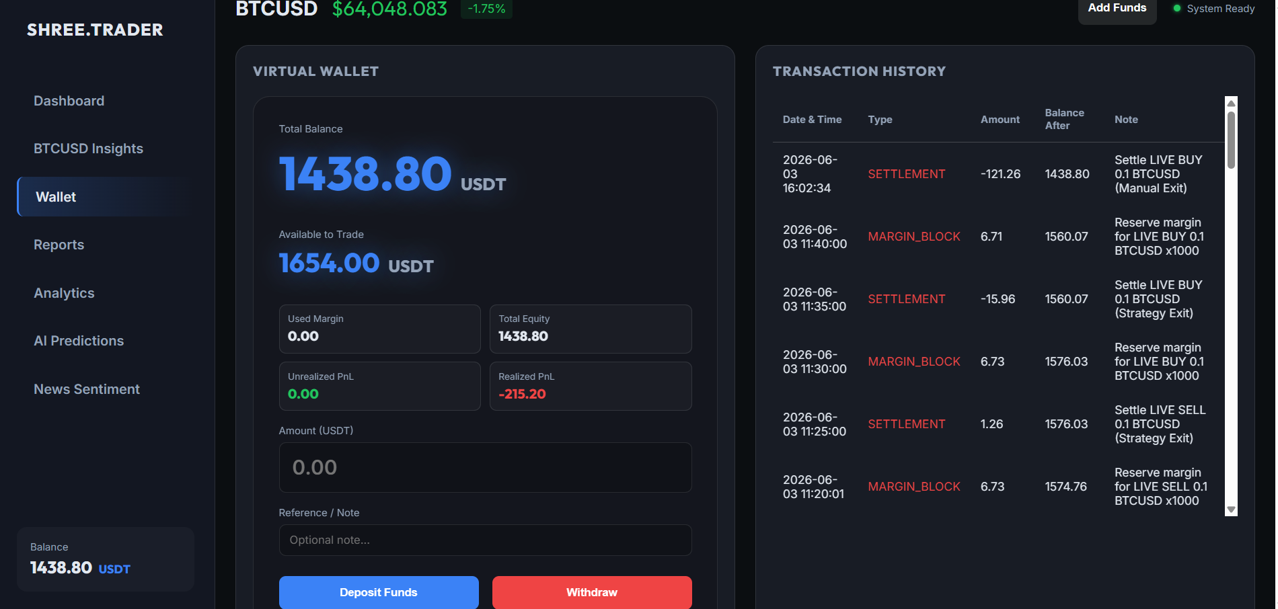Image resolution: width=1278 pixels, height=609 pixels.
Task: Click the Add Funds button
Action: [x=1117, y=9]
